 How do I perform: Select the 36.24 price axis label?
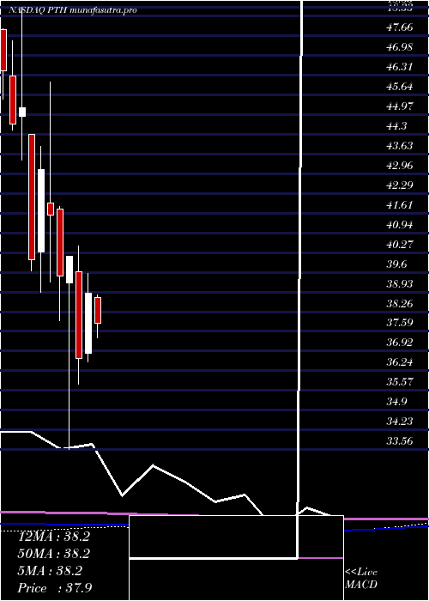tap(400, 361)
